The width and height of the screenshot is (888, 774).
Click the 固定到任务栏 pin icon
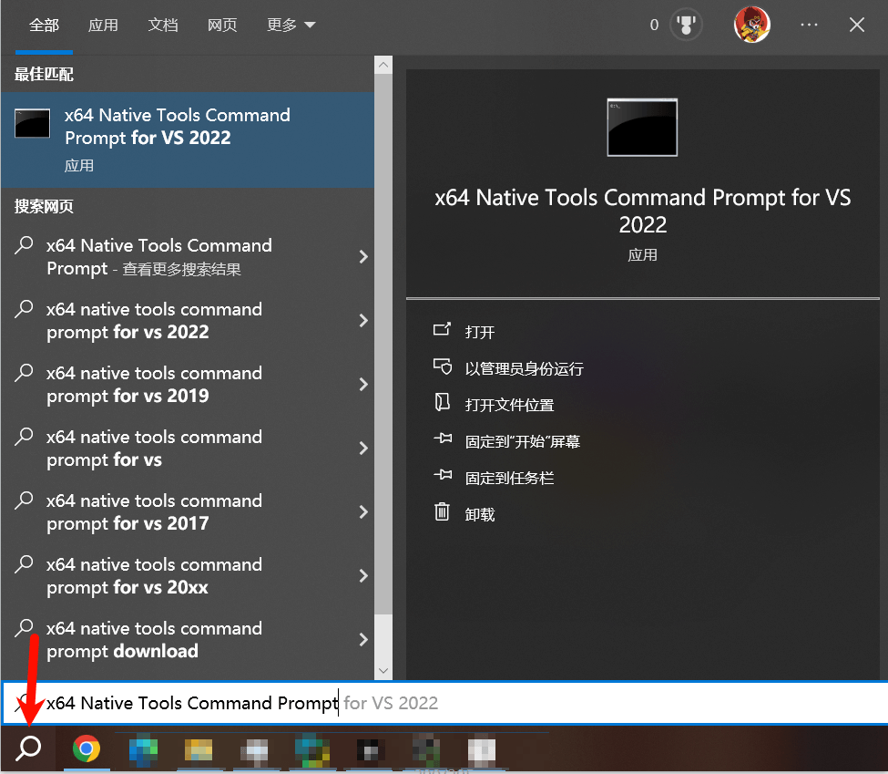point(444,477)
